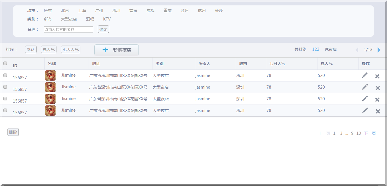Click the blue plus icon on 新增夜店 button
The width and height of the screenshot is (387, 186).
pyautogui.click(x=105, y=50)
